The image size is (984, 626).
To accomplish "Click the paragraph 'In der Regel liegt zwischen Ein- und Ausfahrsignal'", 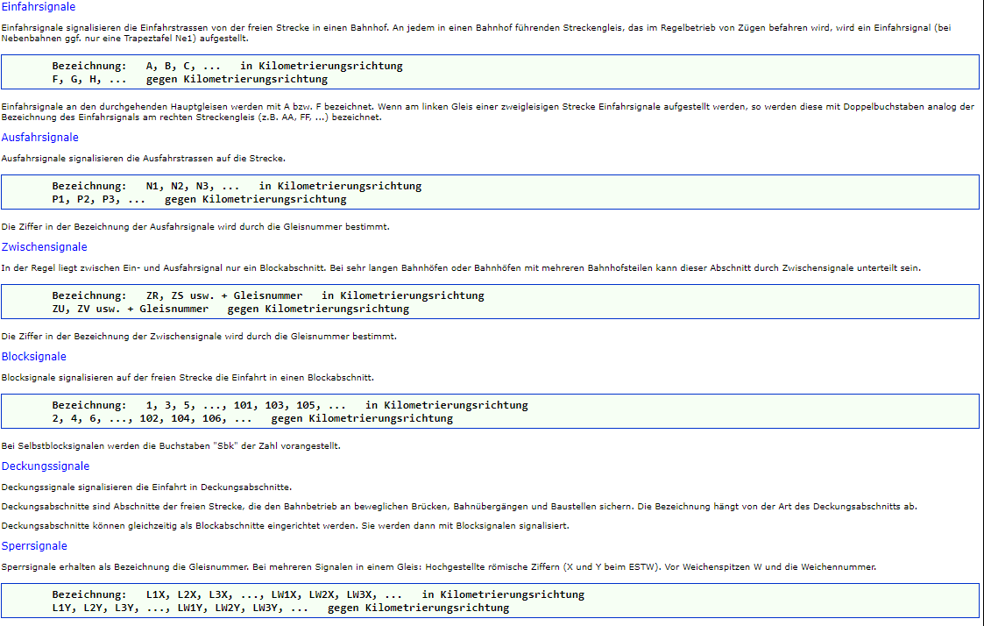I will [x=461, y=268].
